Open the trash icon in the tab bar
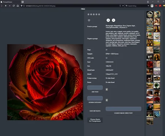The width and height of the screenshot is (165, 136). [148, 2]
